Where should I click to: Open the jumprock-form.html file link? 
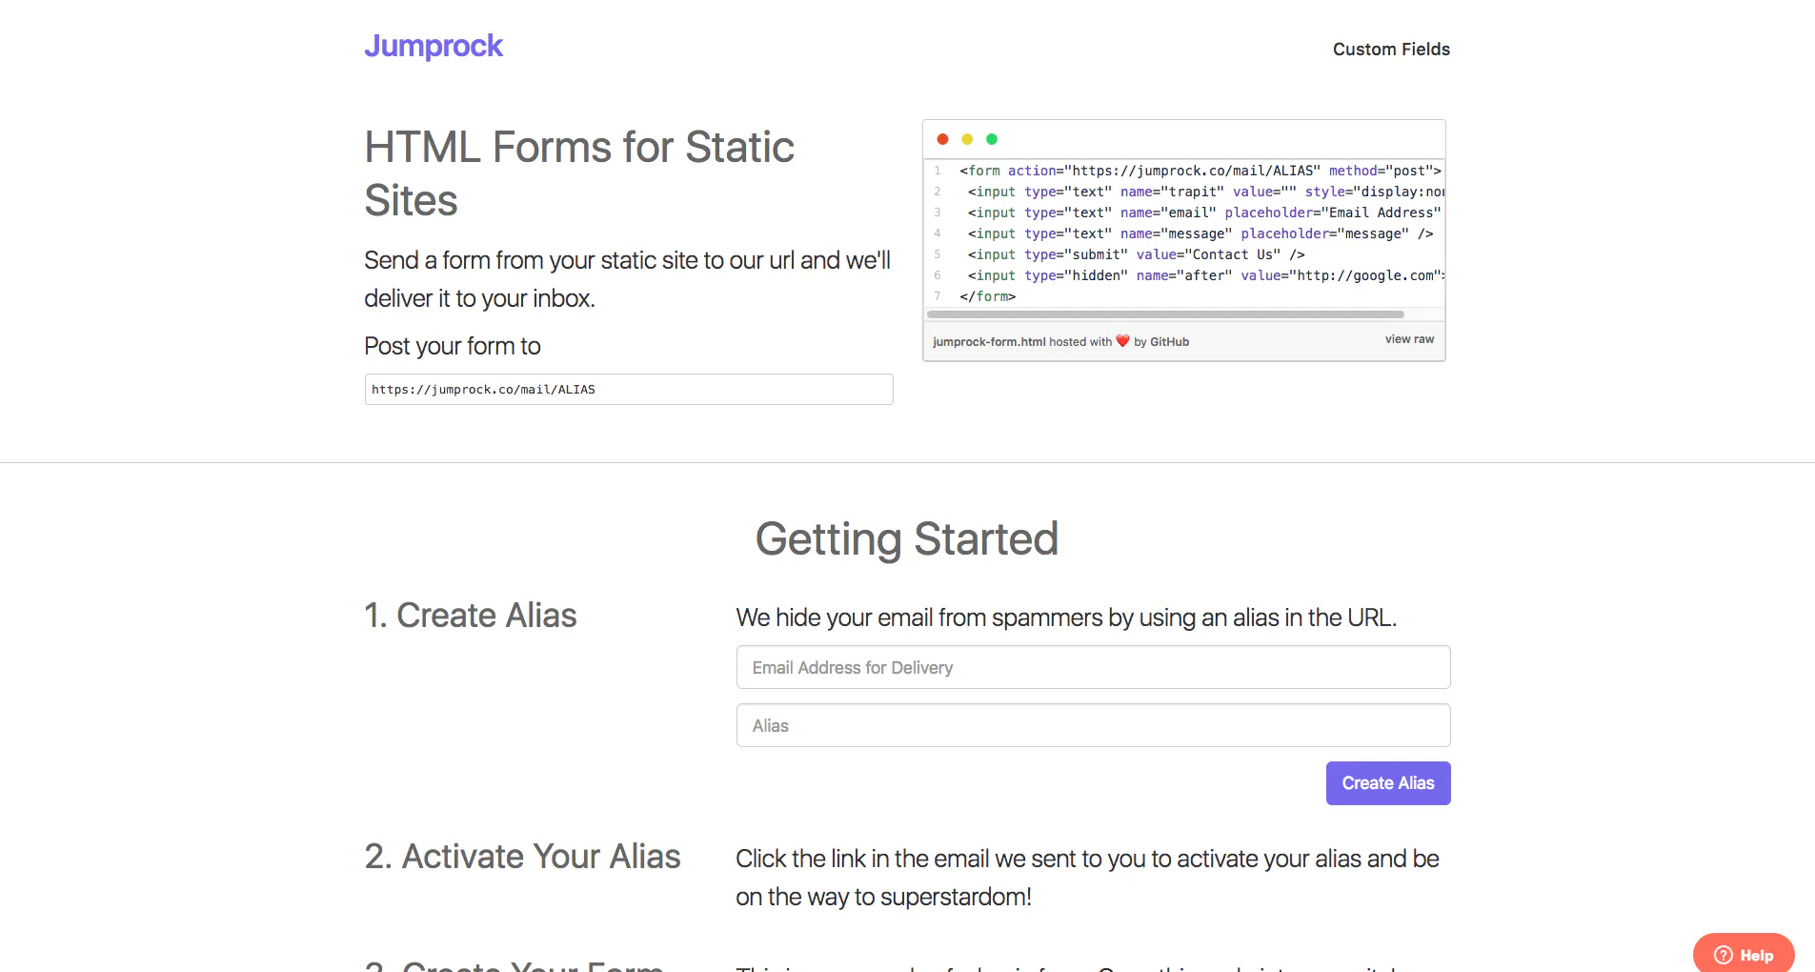[989, 342]
